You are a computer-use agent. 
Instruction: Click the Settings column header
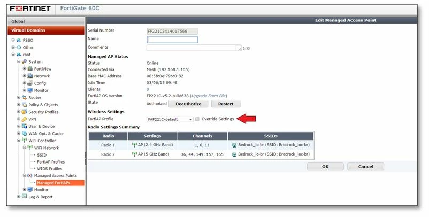click(x=152, y=136)
